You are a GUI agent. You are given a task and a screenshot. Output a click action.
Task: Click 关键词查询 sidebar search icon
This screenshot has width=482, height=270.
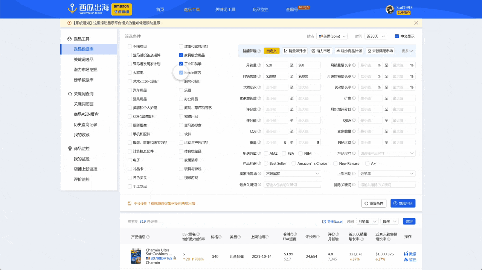pos(70,94)
